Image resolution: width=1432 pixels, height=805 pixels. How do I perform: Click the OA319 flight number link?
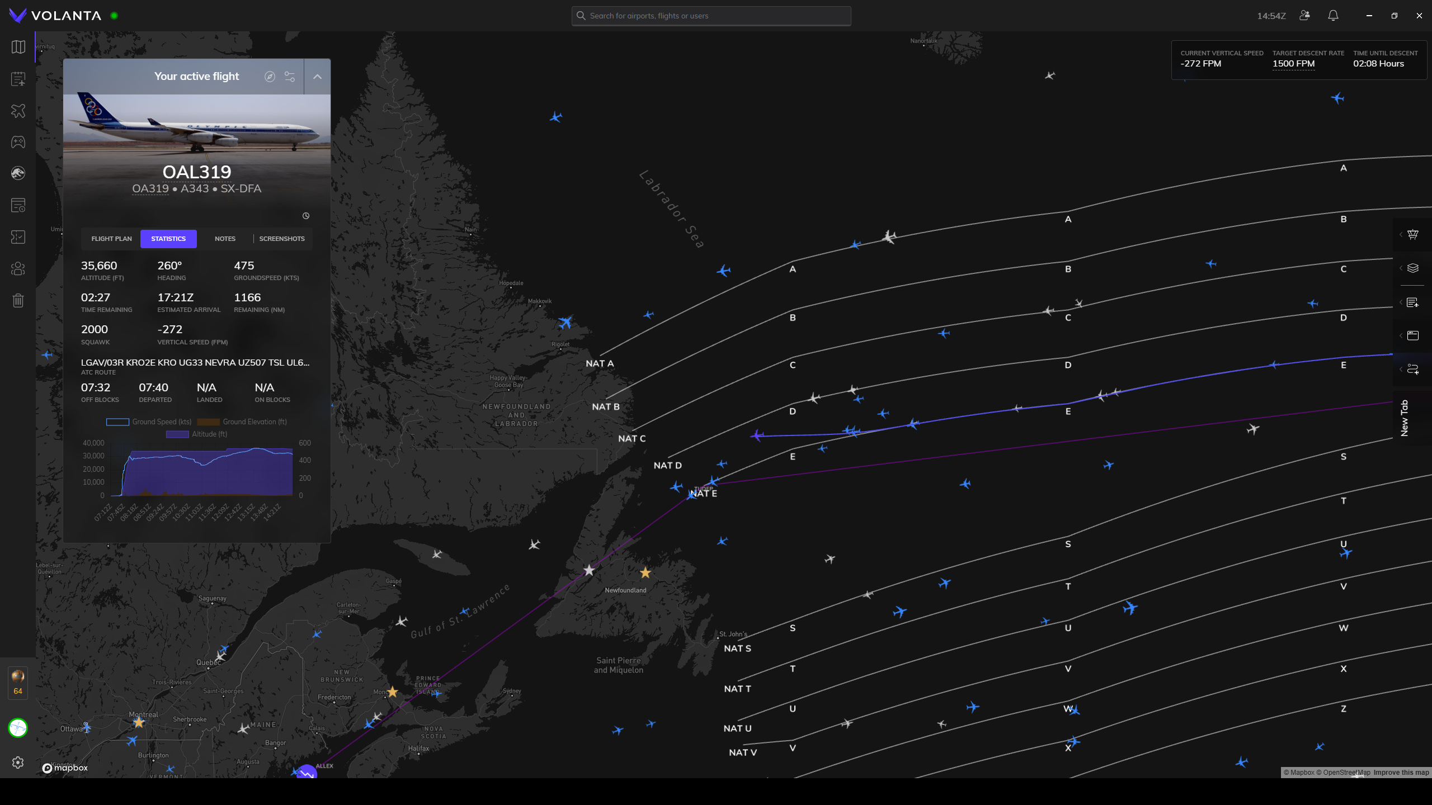point(150,189)
